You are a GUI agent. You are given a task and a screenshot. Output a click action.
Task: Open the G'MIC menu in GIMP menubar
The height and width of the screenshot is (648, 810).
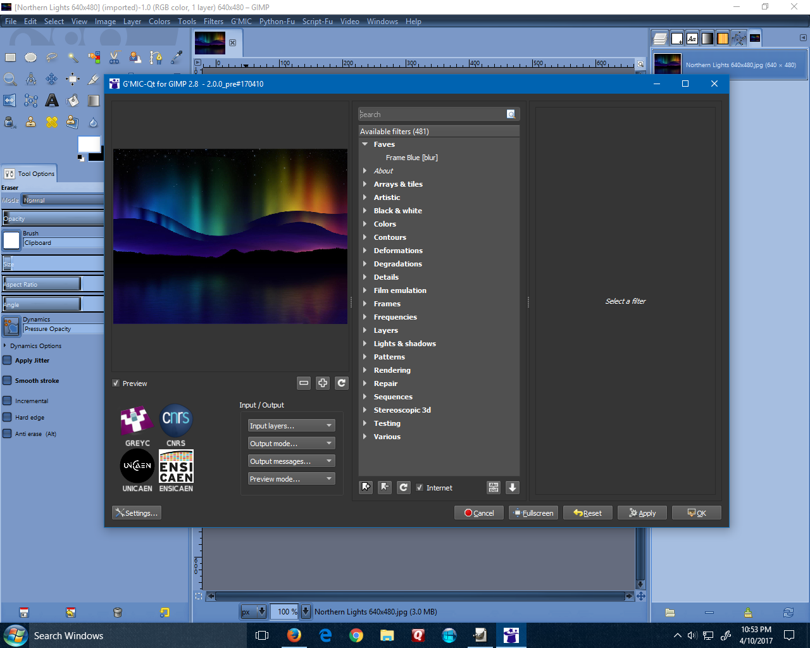pos(241,22)
